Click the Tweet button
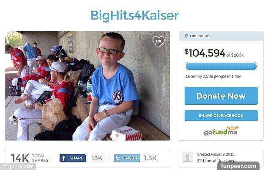 coord(127,158)
